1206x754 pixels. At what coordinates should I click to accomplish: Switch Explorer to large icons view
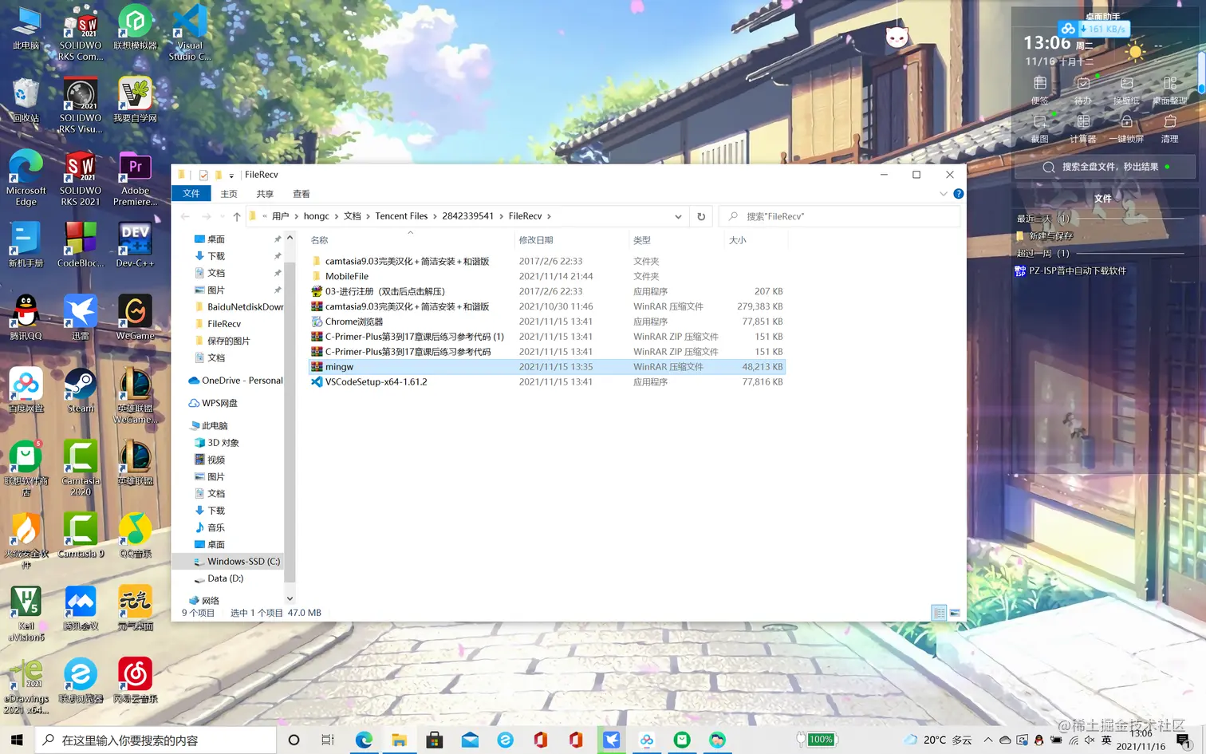click(x=955, y=613)
